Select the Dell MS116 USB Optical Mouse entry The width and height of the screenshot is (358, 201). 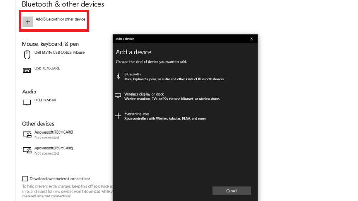point(60,53)
